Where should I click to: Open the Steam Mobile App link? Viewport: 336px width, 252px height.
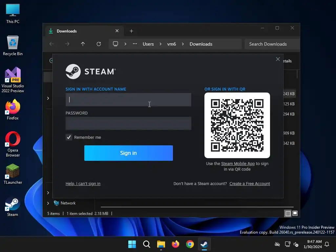tap(238, 164)
